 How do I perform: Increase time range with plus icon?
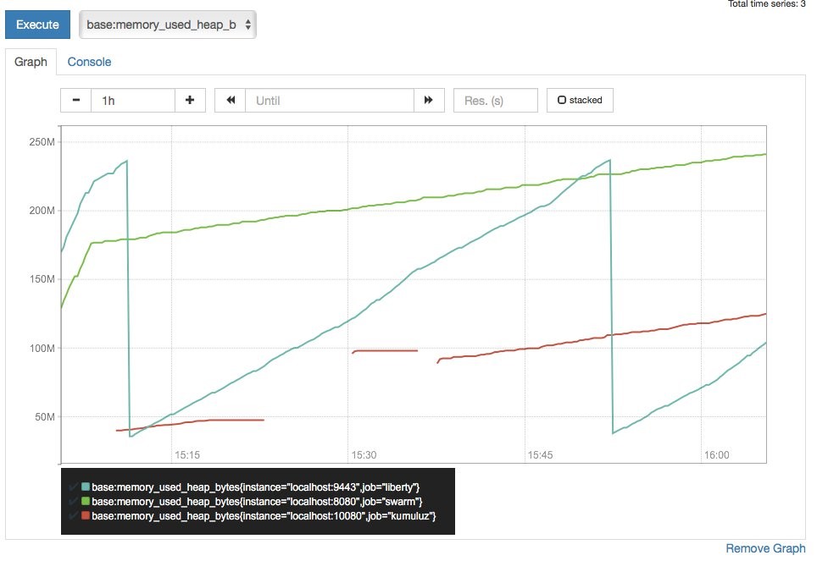pos(189,100)
